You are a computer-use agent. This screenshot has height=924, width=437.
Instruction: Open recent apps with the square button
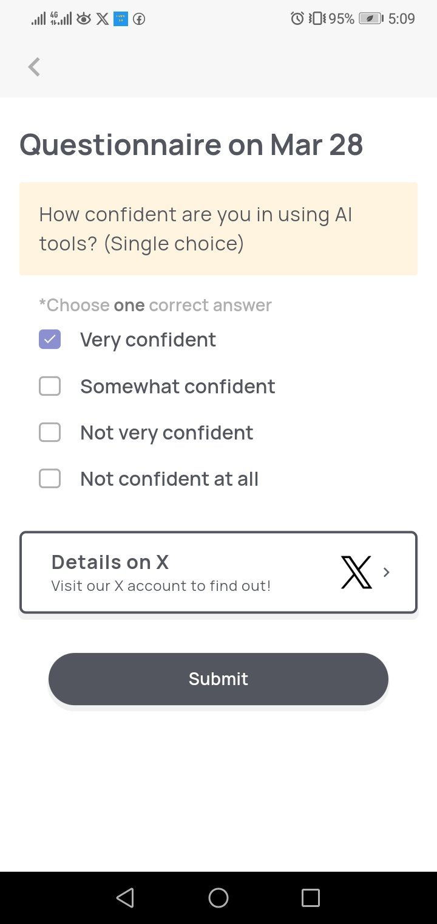(310, 898)
